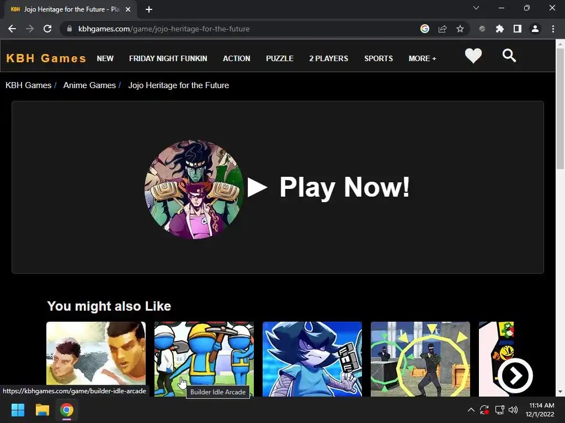Screen dimensions: 565x423
Task: Click the Jojo Heritage for the Future breadcrumb
Action: click(179, 85)
